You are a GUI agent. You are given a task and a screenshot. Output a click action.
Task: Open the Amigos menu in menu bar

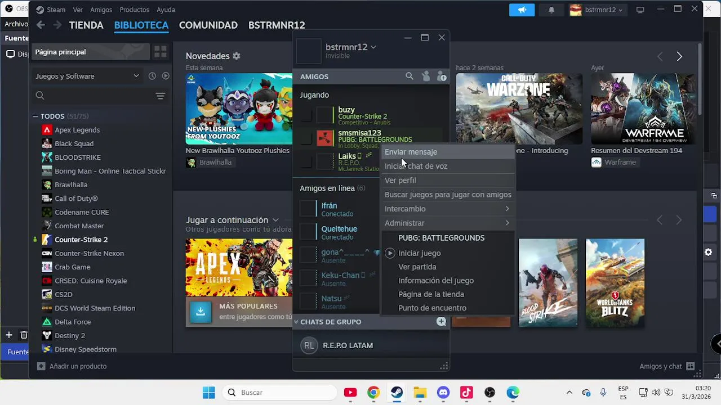point(101,10)
